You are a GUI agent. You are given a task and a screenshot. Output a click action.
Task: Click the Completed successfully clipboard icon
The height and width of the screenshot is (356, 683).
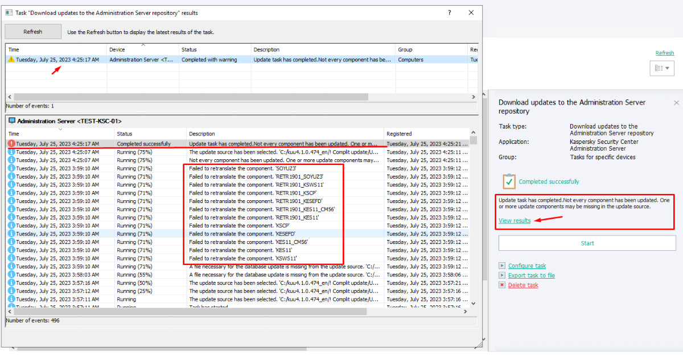tap(509, 181)
